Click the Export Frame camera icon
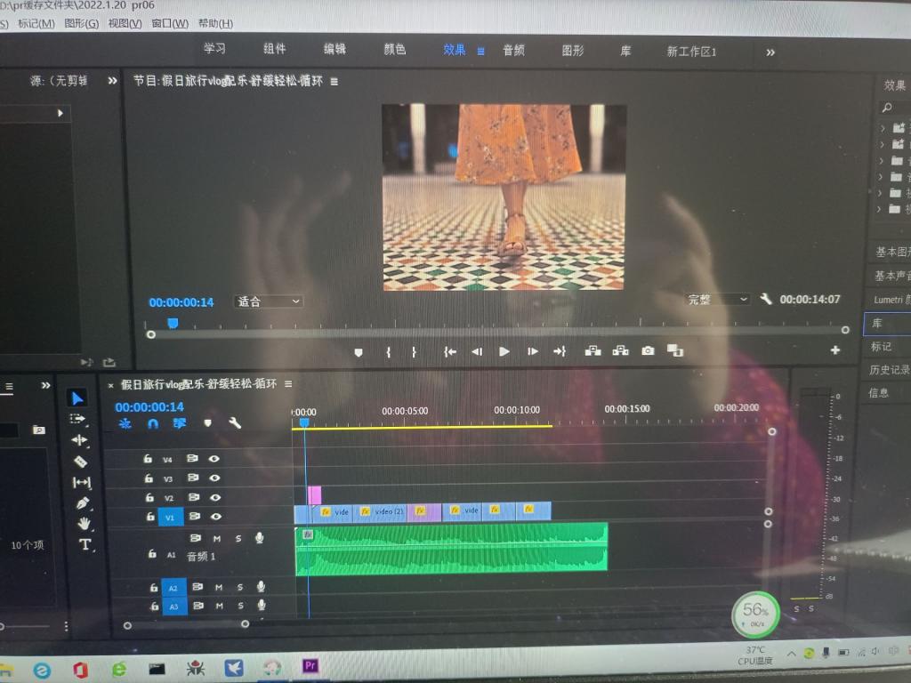 tap(648, 351)
